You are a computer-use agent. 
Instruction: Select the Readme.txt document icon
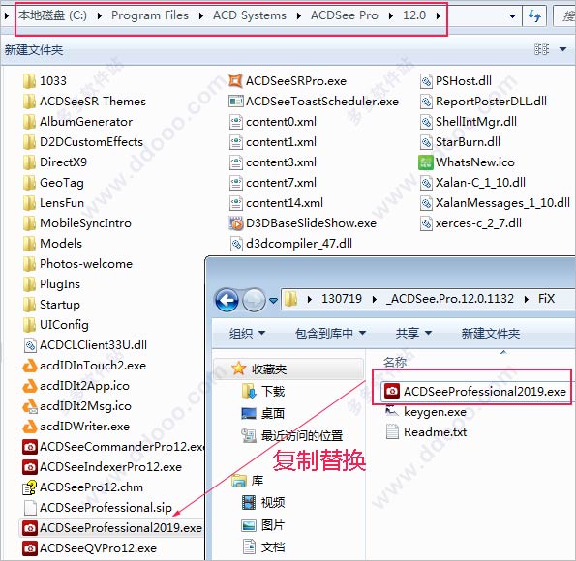pos(392,431)
